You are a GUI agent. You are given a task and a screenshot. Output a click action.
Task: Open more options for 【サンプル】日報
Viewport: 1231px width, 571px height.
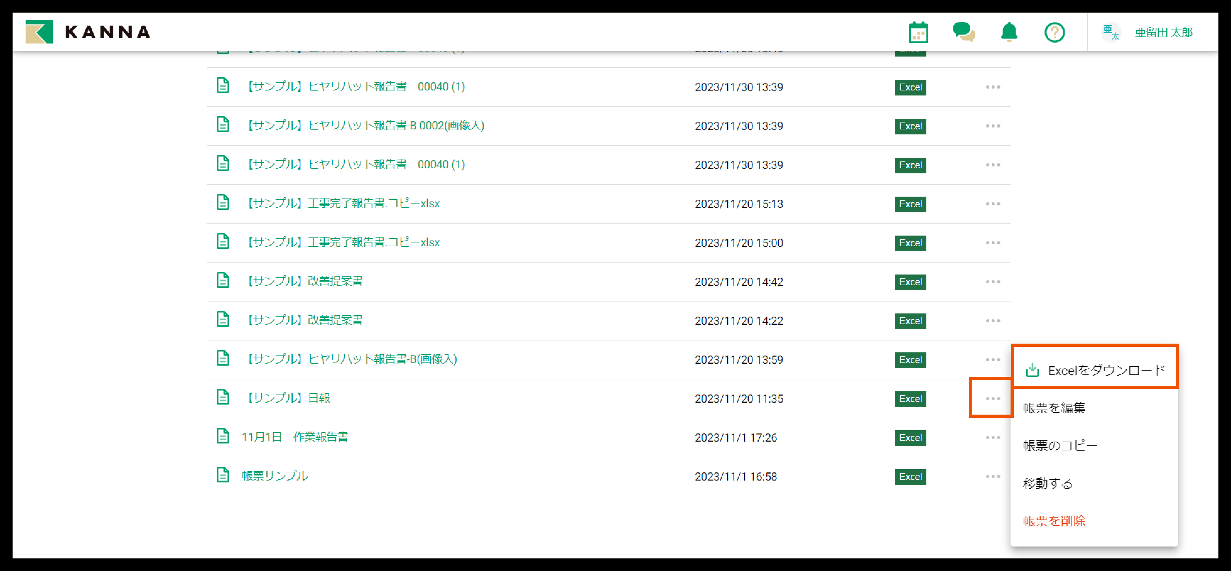coord(993,399)
